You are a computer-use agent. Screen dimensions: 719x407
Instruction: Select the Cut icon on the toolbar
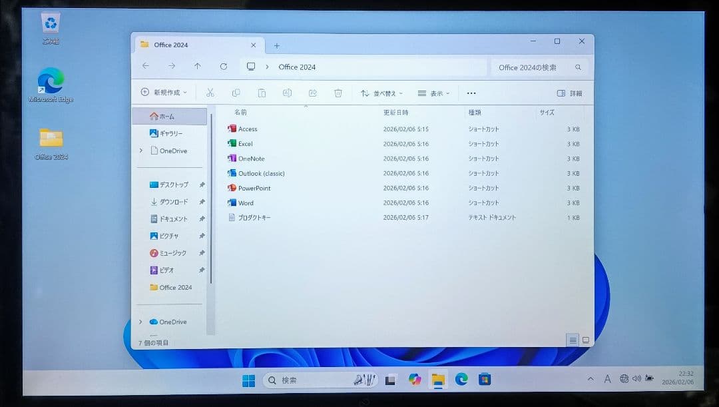(211, 93)
